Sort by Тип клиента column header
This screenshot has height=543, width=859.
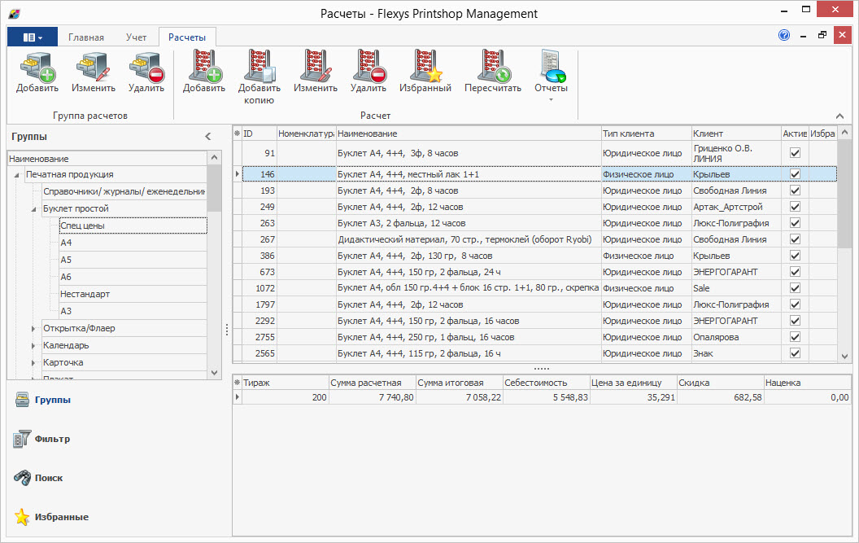pyautogui.click(x=646, y=134)
